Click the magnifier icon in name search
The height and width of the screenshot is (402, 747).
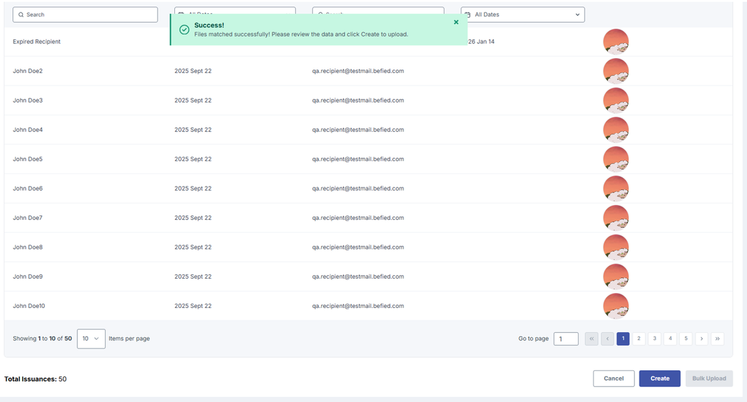tap(21, 14)
